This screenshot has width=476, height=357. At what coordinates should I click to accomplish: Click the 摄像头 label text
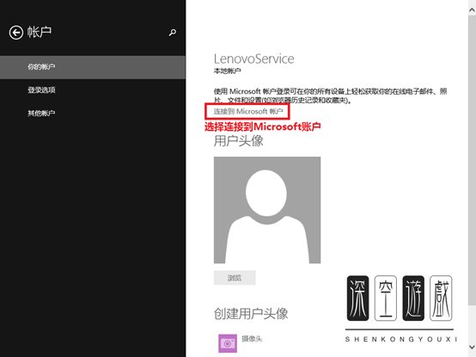click(252, 338)
